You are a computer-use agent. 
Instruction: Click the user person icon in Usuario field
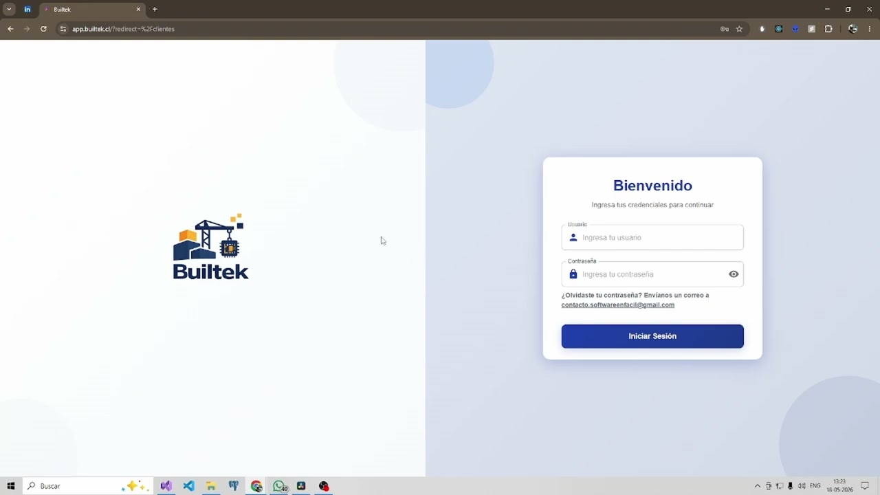click(x=573, y=237)
